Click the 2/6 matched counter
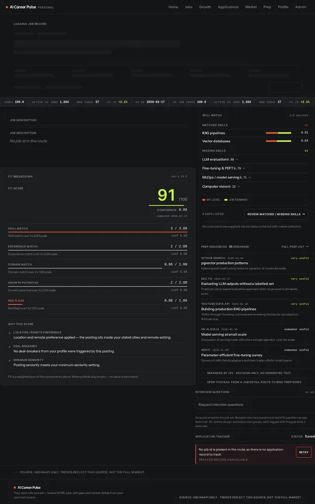Screen dimensions: 315x504 299,115
